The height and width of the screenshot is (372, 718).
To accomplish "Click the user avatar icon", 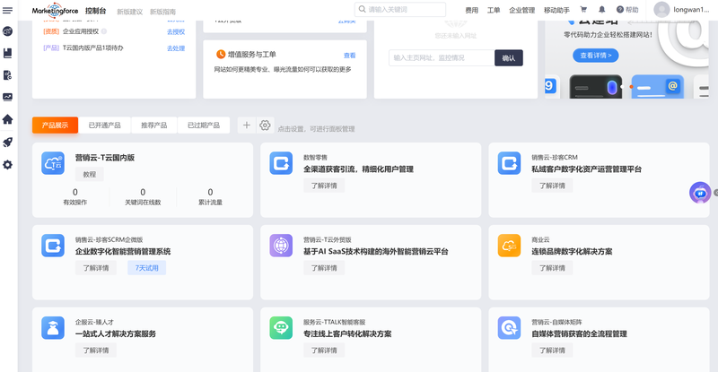I will click(x=661, y=10).
